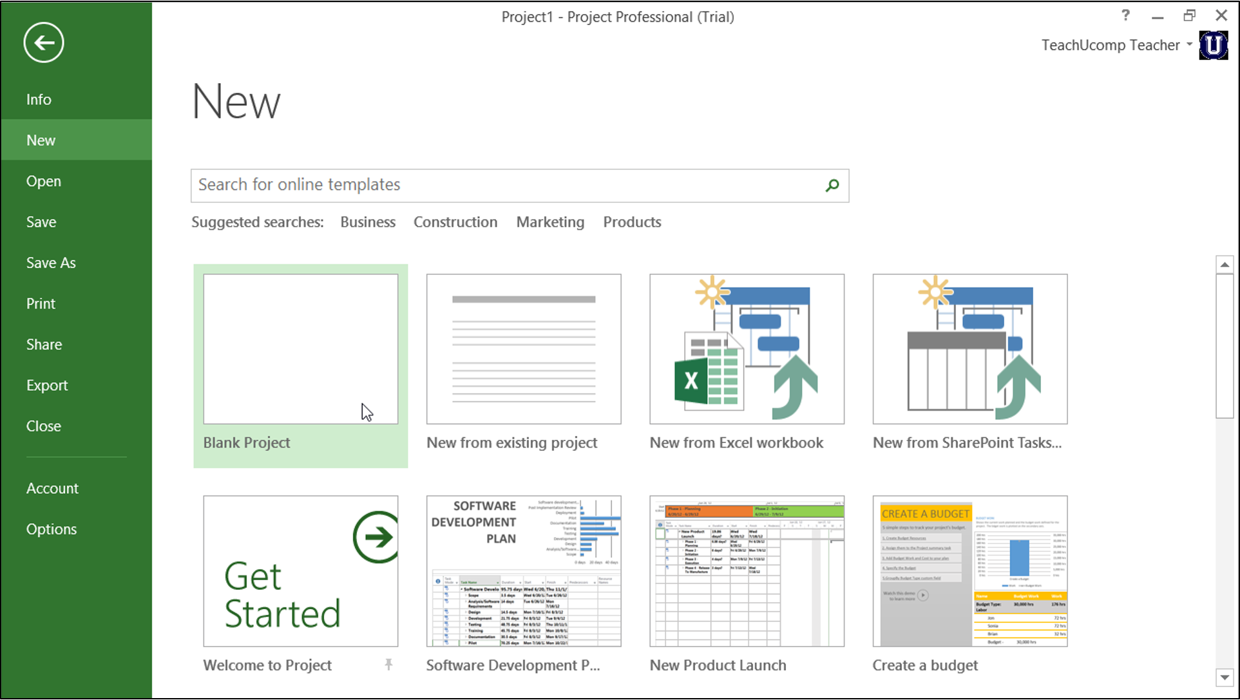Screen dimensions: 1240x700
Task: Select the New tab in the sidebar
Action: pos(41,140)
